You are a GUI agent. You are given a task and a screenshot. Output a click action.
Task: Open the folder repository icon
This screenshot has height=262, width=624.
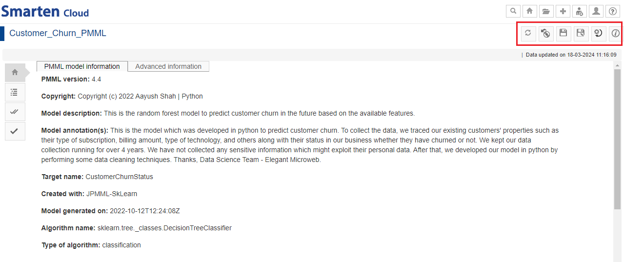click(x=546, y=11)
